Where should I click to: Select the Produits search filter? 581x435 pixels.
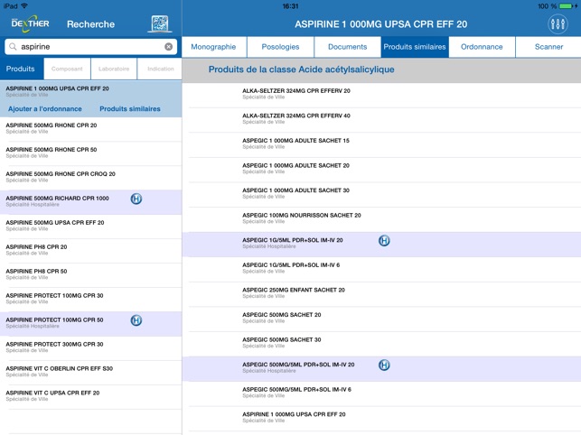point(22,69)
